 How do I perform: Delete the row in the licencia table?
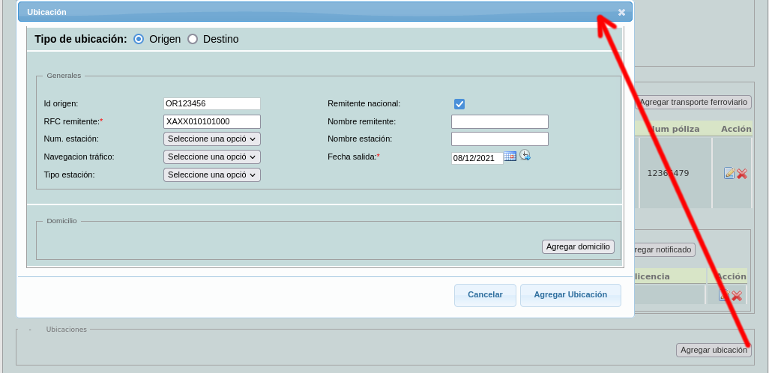click(x=737, y=296)
